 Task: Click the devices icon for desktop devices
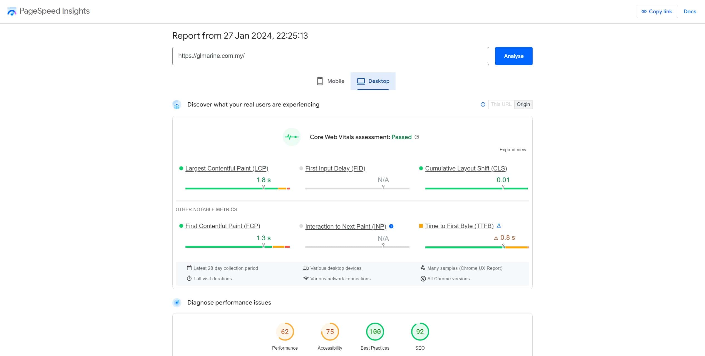pyautogui.click(x=306, y=268)
